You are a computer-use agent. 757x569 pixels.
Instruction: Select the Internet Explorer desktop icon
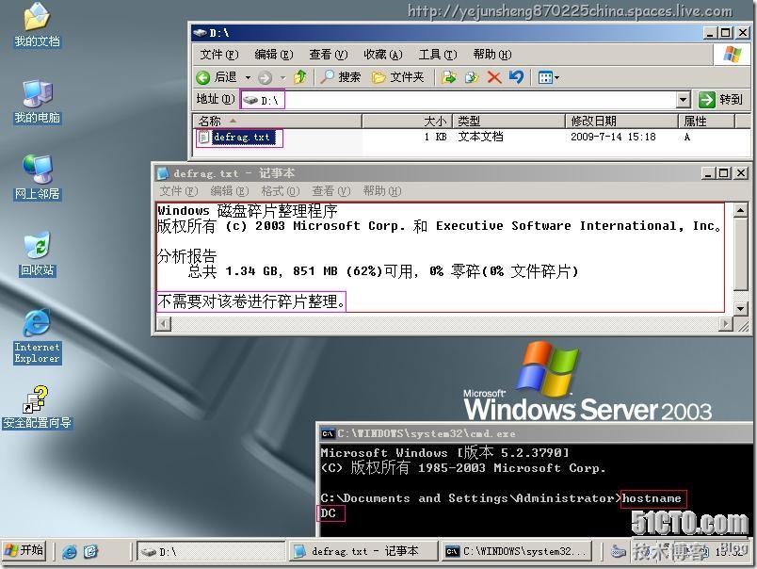[x=37, y=336]
